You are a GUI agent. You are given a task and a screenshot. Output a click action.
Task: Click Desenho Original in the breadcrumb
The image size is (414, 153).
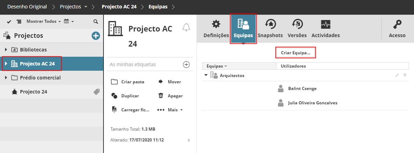[27, 7]
